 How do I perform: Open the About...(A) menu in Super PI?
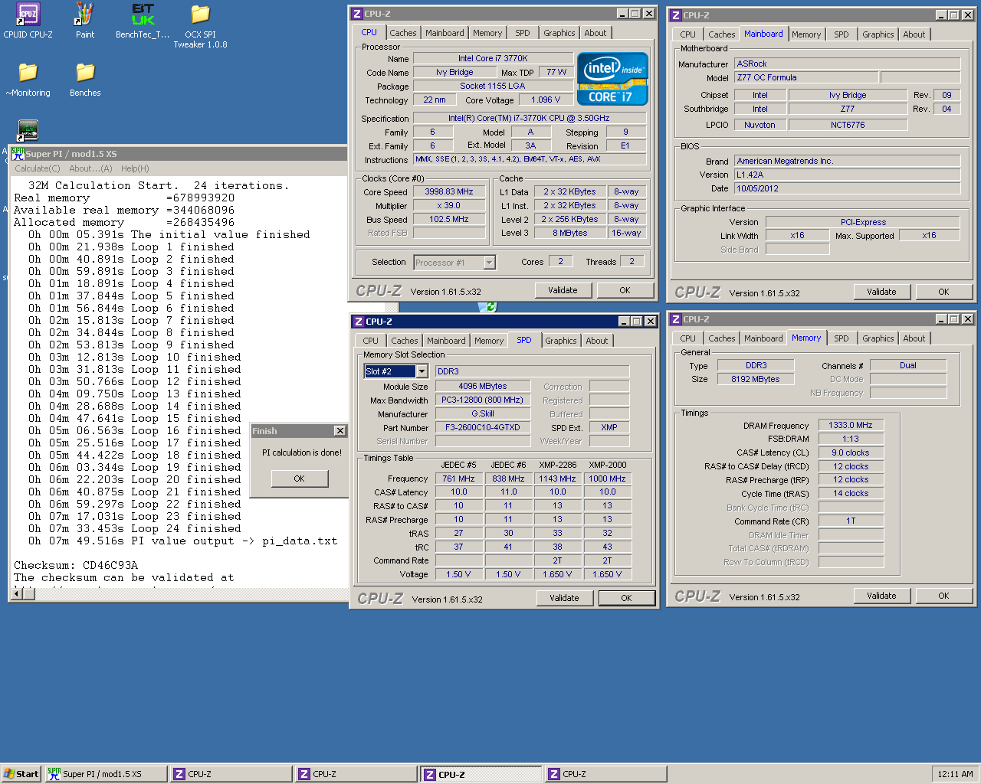tap(90, 168)
